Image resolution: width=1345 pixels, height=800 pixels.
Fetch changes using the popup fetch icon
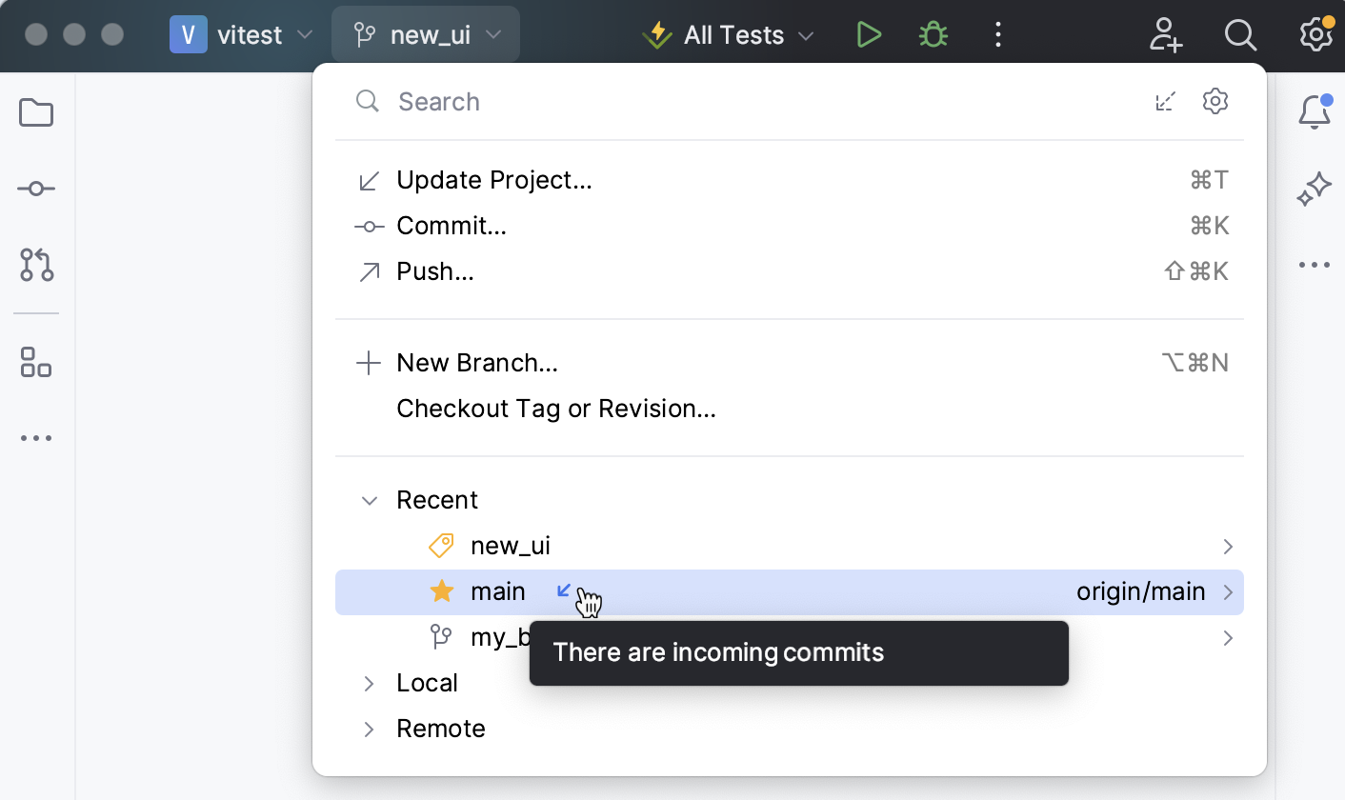pyautogui.click(x=1165, y=101)
